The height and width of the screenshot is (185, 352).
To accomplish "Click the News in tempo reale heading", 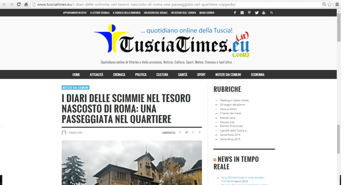I will click(236, 163).
